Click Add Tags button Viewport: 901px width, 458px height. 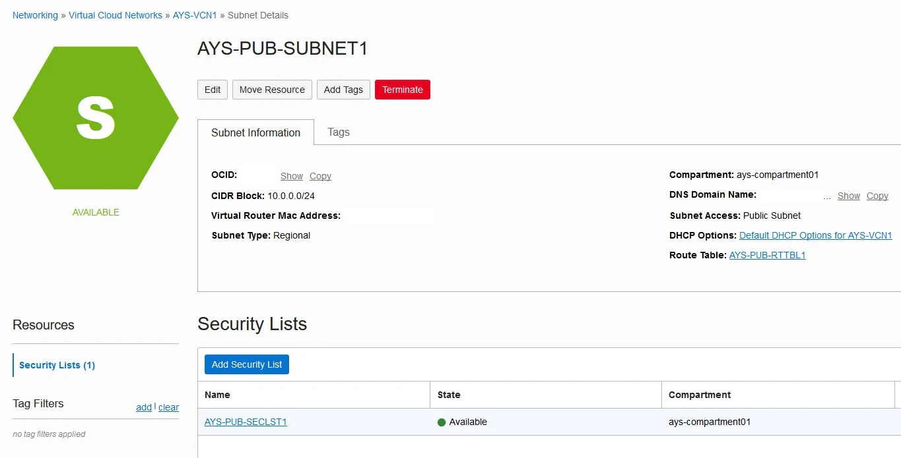point(343,90)
